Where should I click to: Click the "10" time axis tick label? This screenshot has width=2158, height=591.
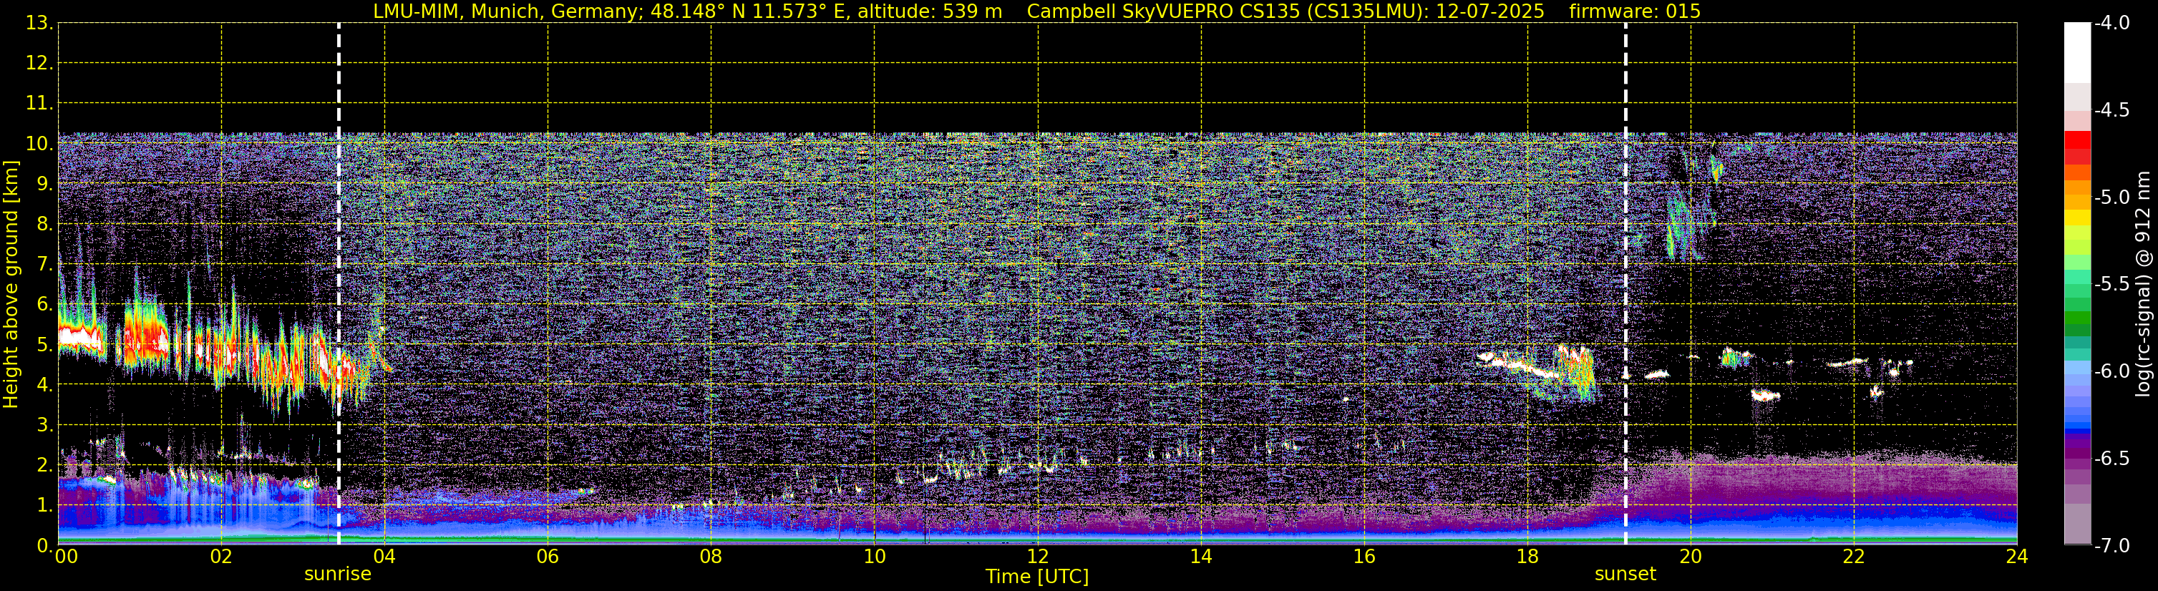coord(875,557)
